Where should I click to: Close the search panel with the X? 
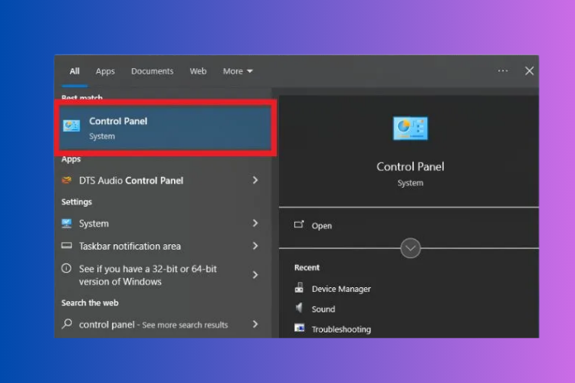click(529, 70)
